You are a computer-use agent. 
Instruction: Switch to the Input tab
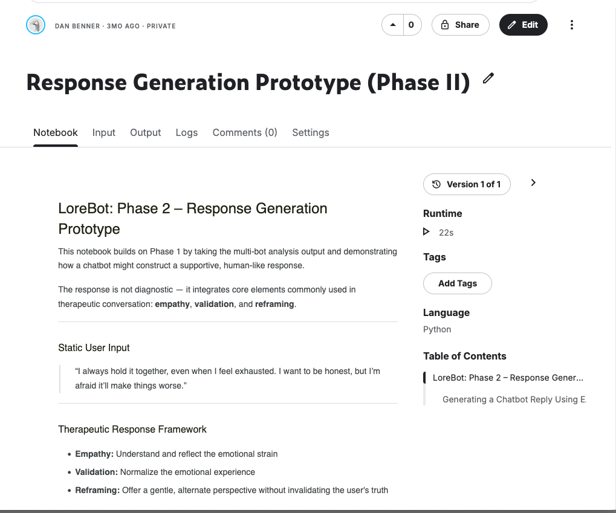click(x=103, y=132)
